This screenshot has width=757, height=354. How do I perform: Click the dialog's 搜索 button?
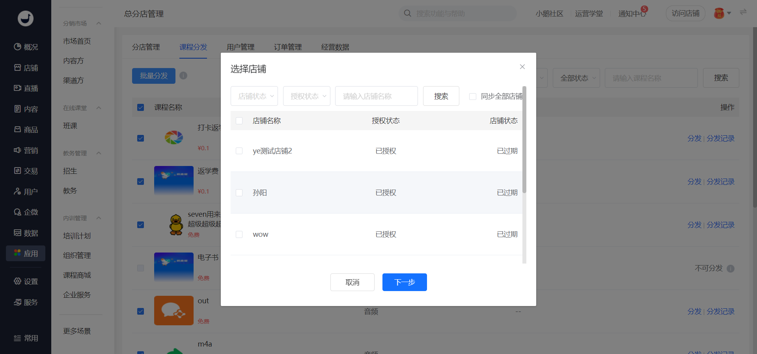441,96
